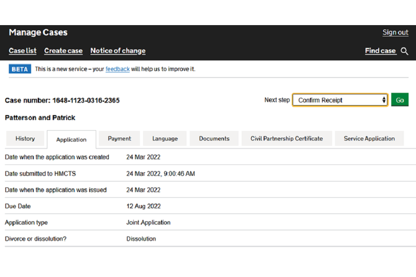Show the Service Application tab
416x277 pixels.
tap(369, 138)
